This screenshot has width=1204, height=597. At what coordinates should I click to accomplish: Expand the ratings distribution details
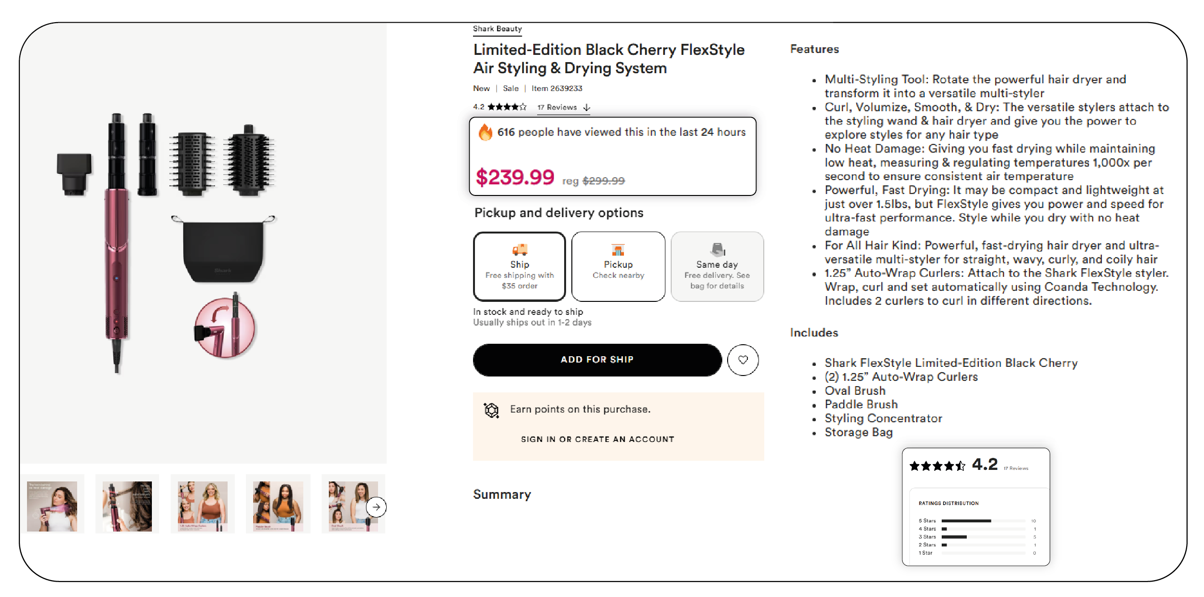tap(948, 503)
